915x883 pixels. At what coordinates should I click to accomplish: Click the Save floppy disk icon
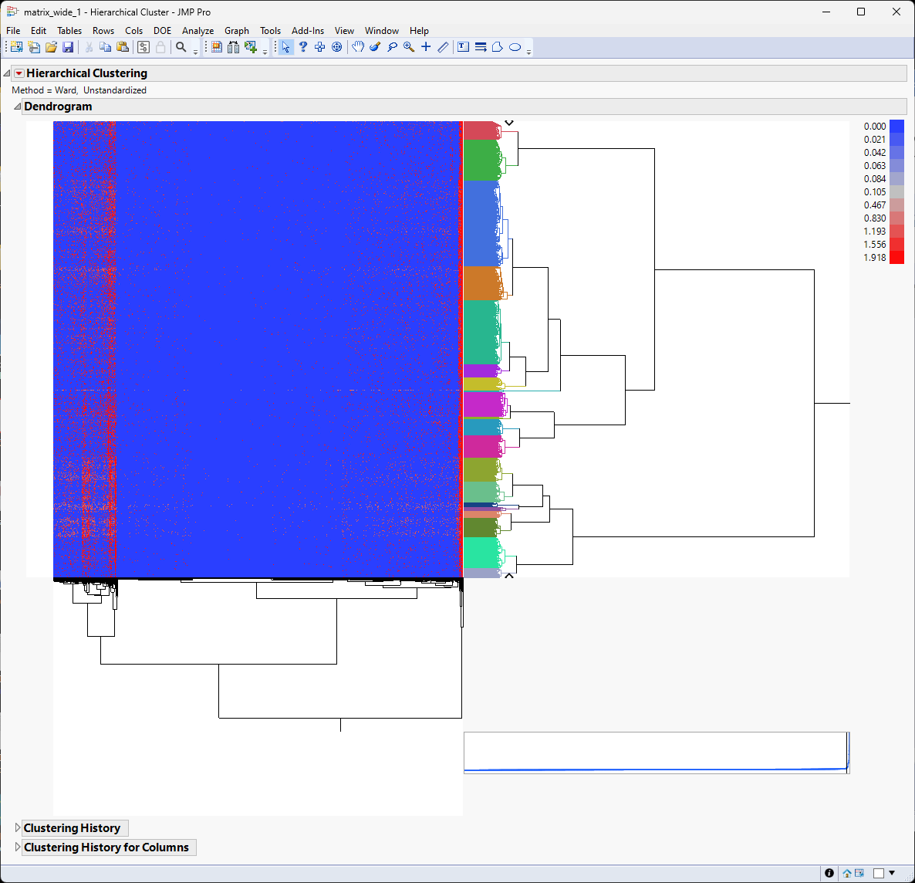tap(68, 47)
